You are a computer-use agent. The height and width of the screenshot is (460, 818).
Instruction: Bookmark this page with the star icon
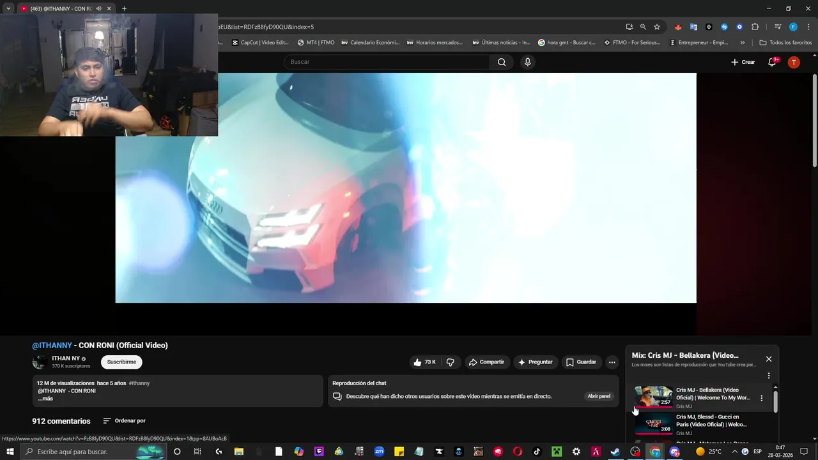point(656,27)
